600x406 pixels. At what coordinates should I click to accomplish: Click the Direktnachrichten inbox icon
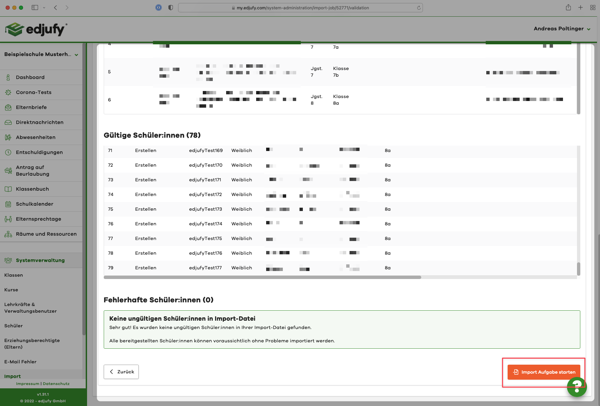[x=8, y=122]
